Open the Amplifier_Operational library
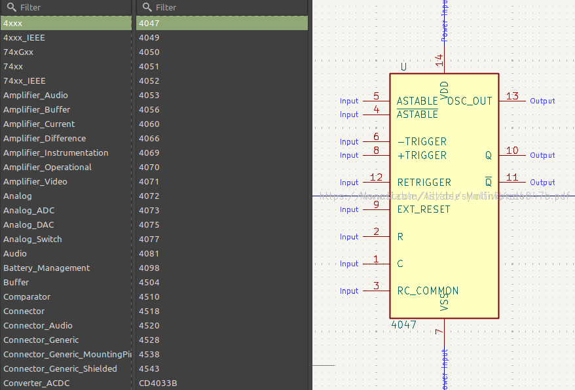The width and height of the screenshot is (575, 390). 47,167
